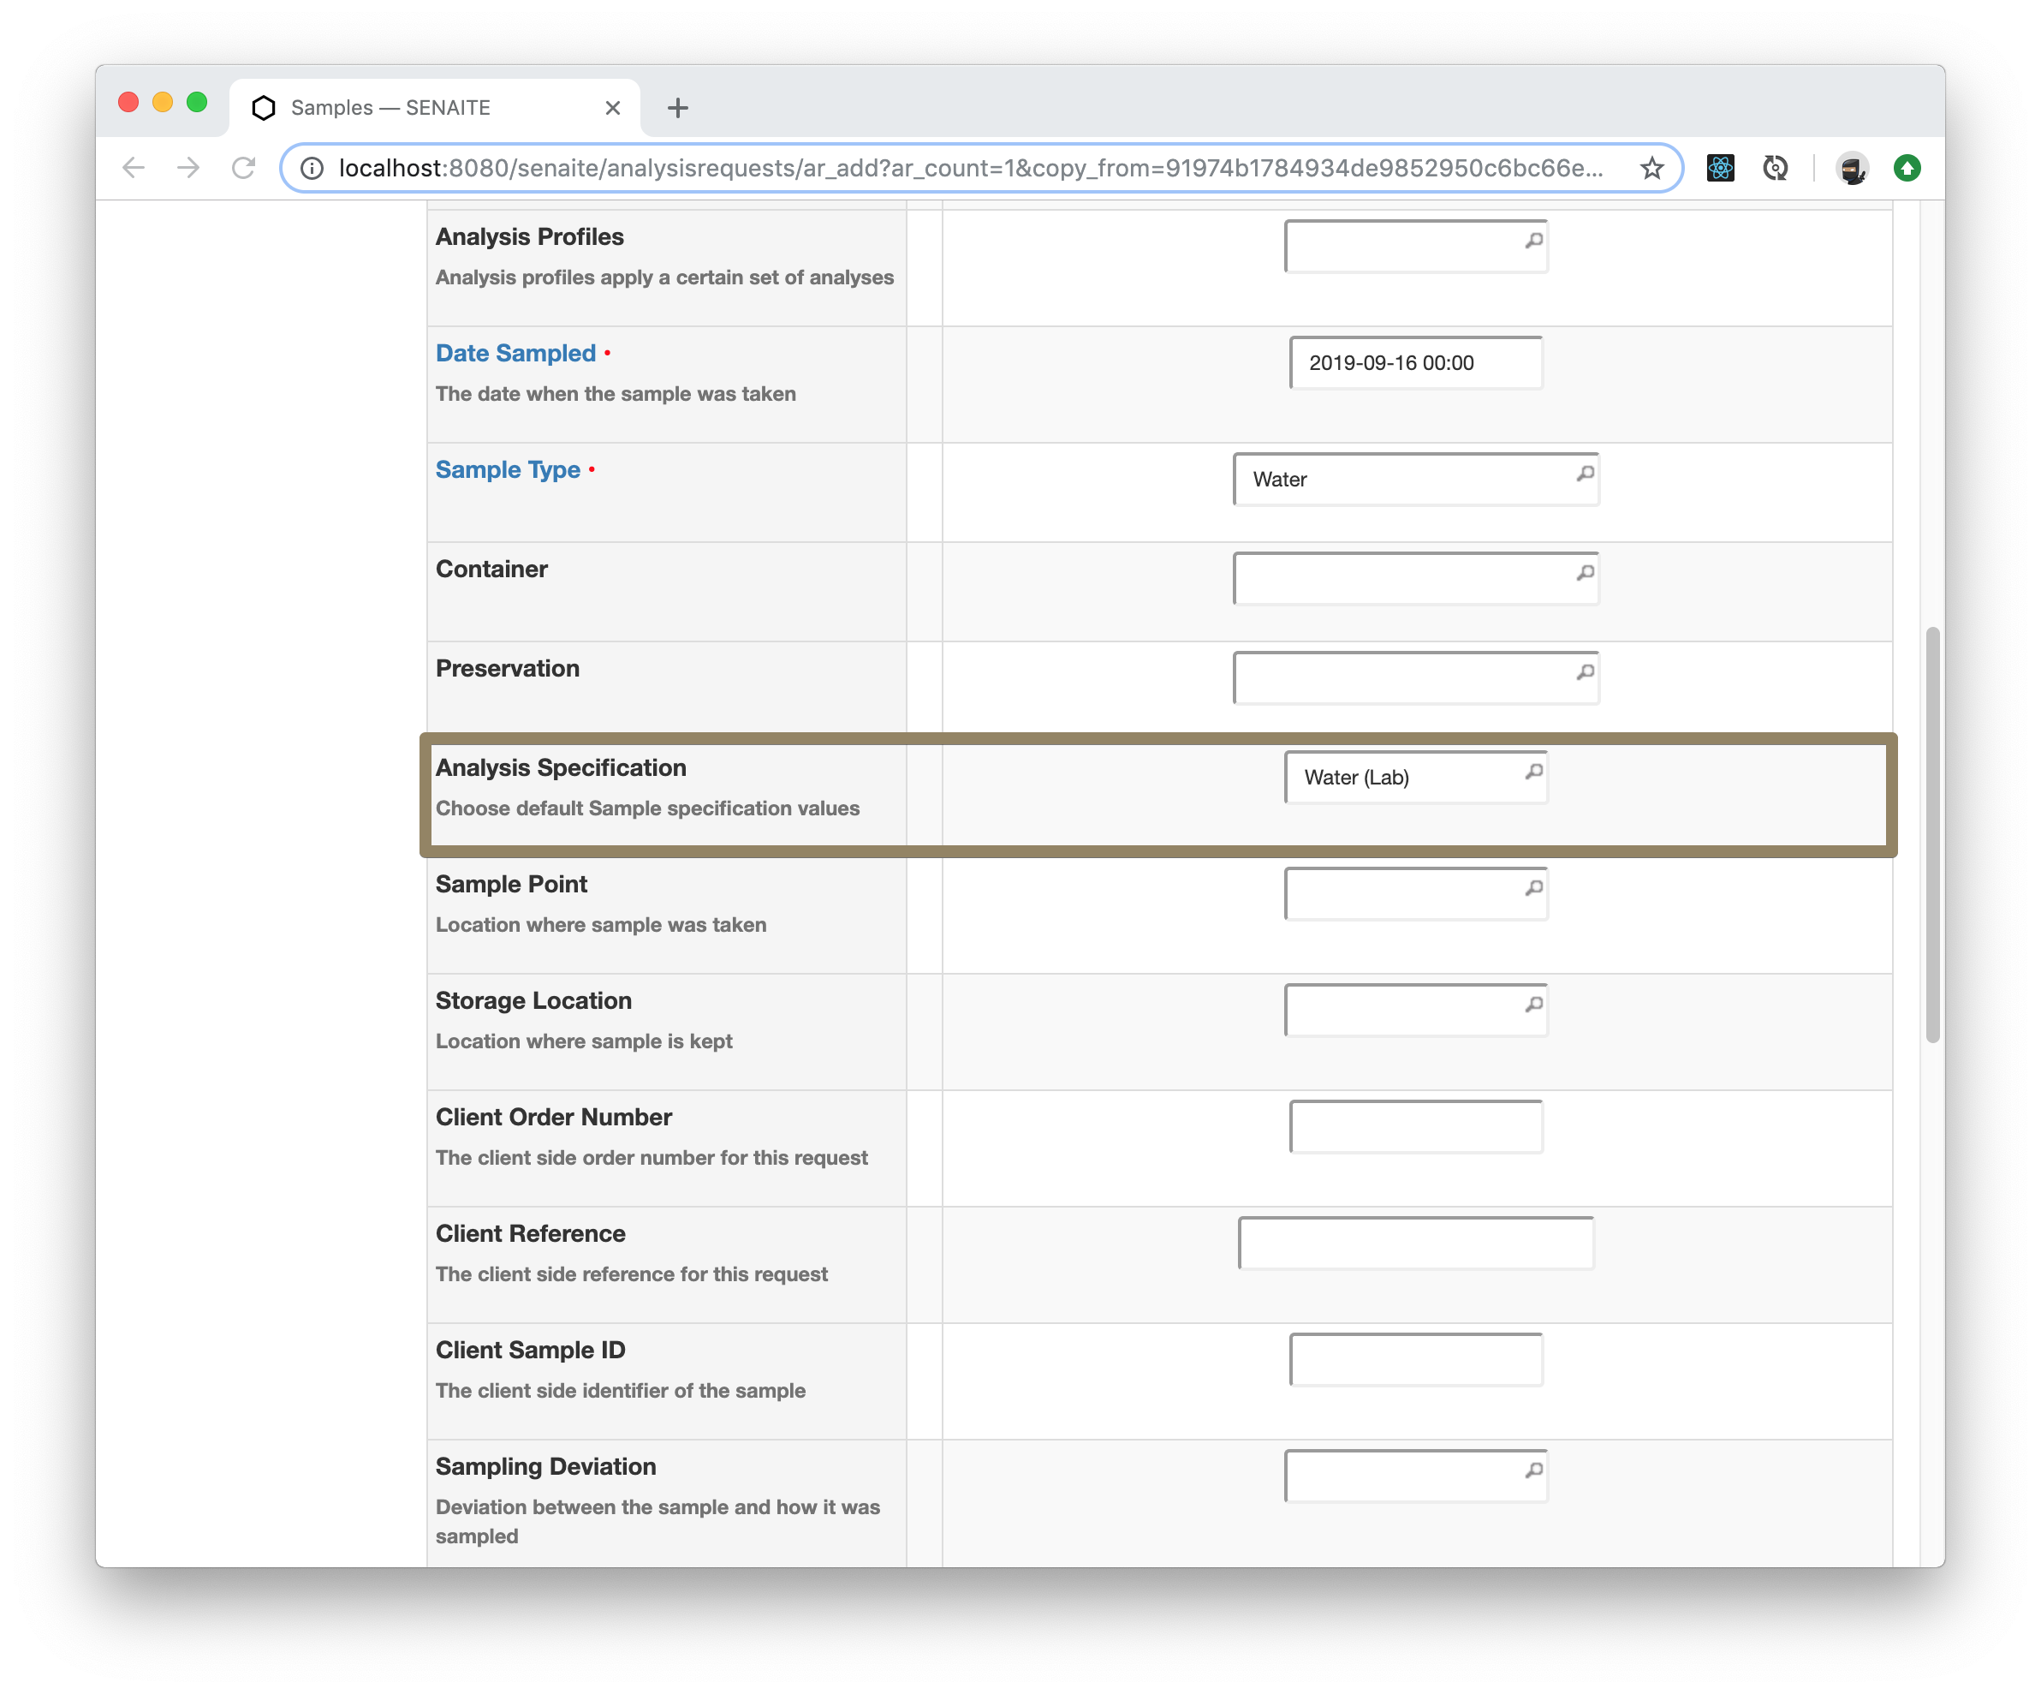Viewport: 2041px width, 1694px height.
Task: Click the search icon in Storage Location field
Action: coord(1534,1004)
